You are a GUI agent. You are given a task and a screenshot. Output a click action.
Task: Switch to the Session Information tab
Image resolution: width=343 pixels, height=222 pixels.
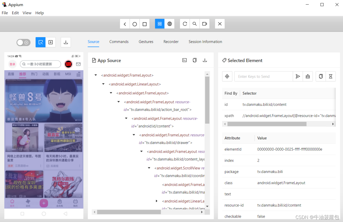pos(205,42)
